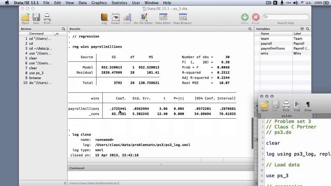
Task: Click the Save icon in Stata toolbar
Action: [x=36, y=17]
